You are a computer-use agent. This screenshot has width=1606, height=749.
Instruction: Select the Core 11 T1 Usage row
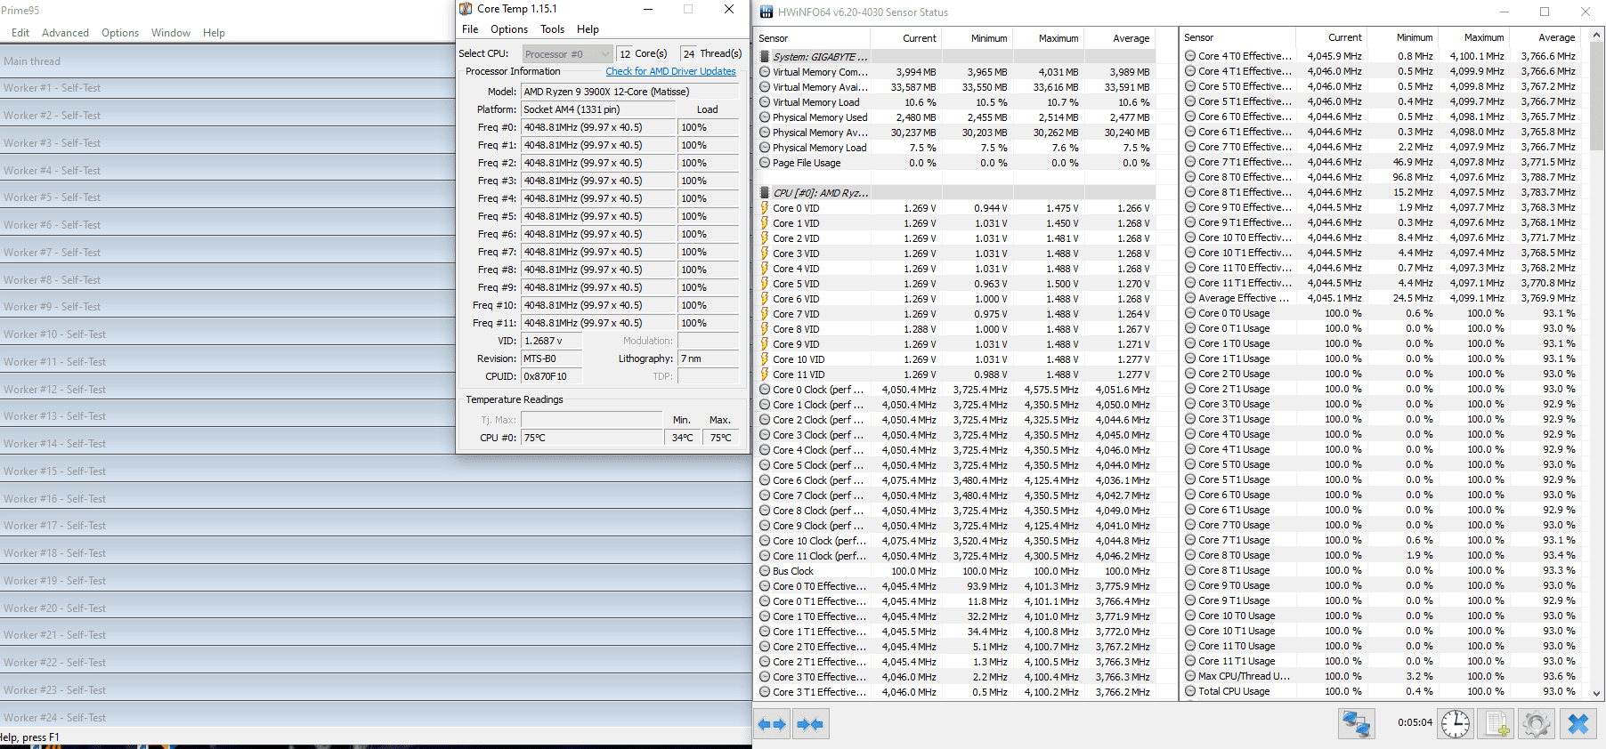(x=1382, y=661)
